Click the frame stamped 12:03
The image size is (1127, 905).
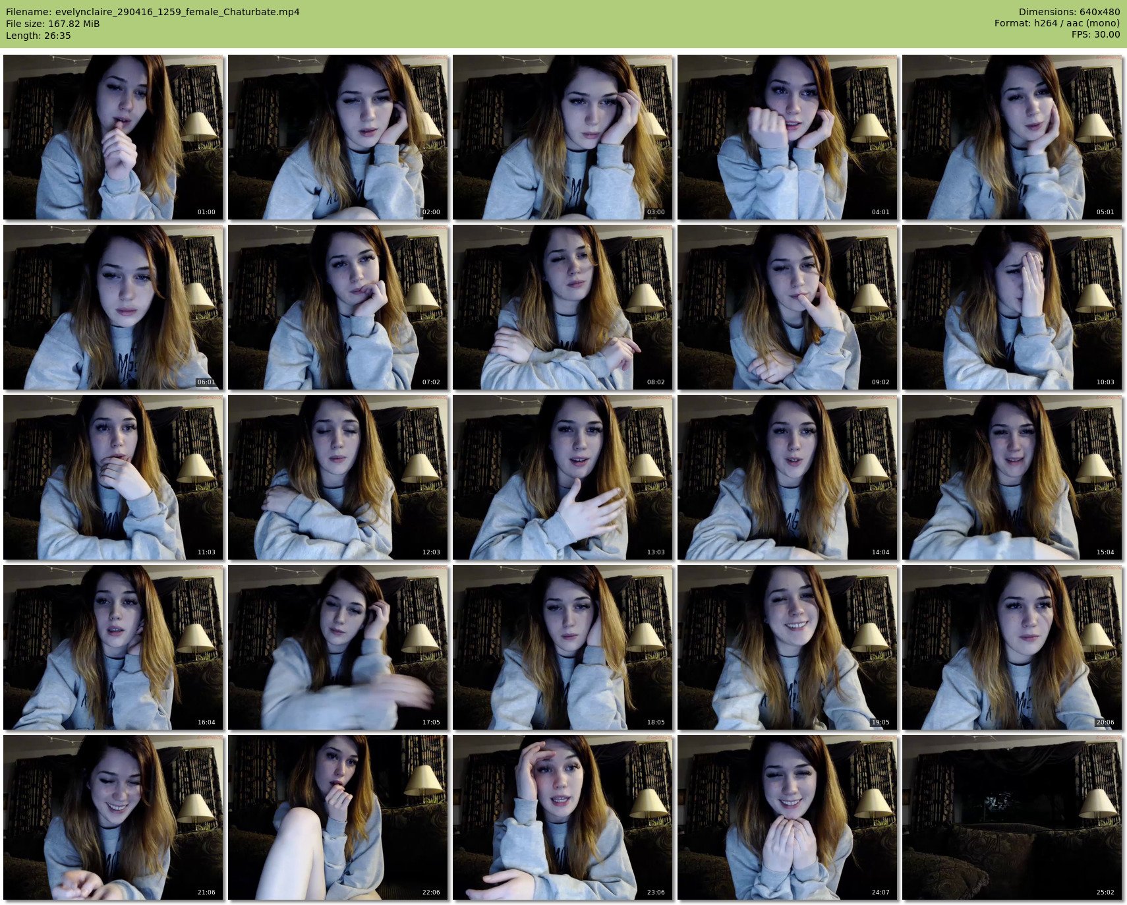pos(338,477)
